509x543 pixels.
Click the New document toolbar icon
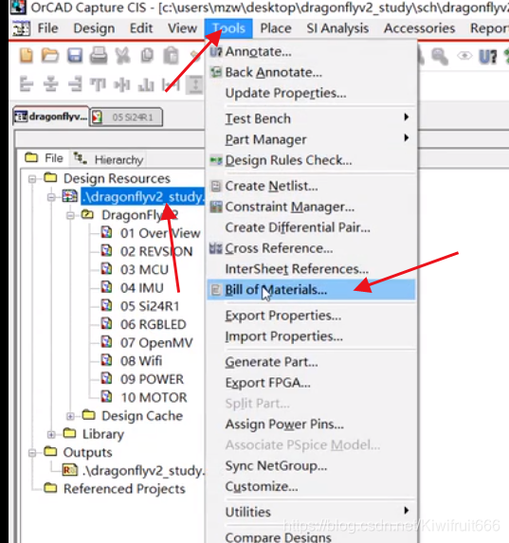tap(27, 55)
